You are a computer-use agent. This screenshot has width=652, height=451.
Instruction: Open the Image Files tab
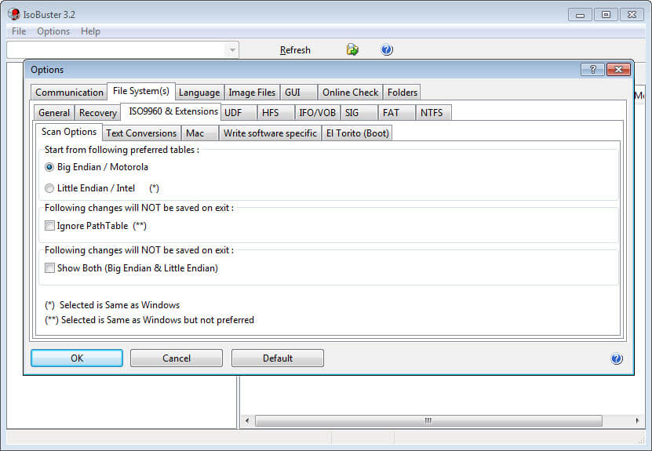(252, 93)
